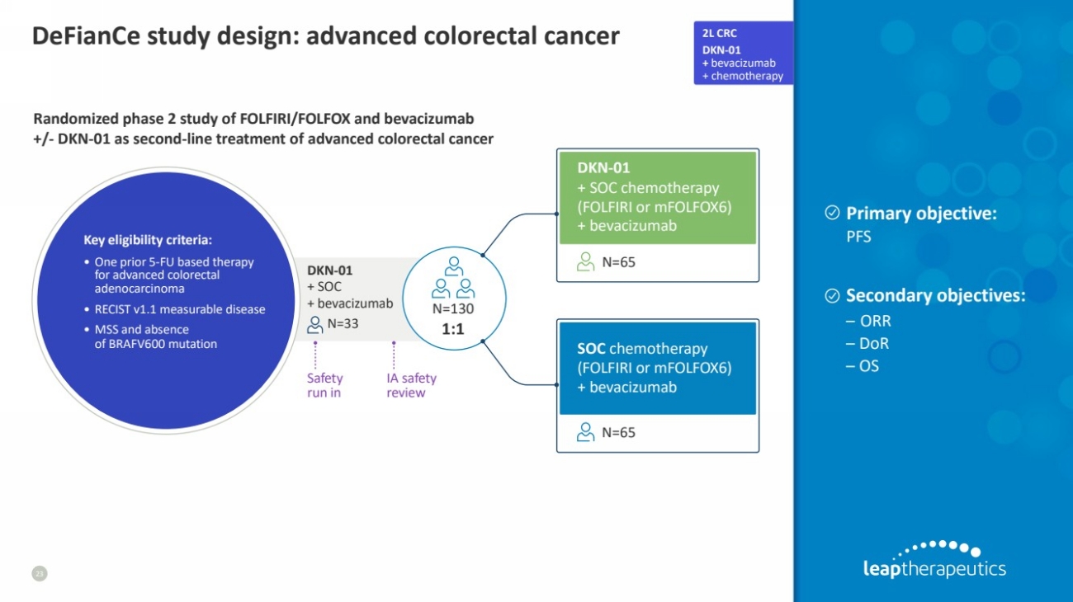1073x602 pixels.
Task: Click the group of people icon above N=130
Action: pos(454,278)
